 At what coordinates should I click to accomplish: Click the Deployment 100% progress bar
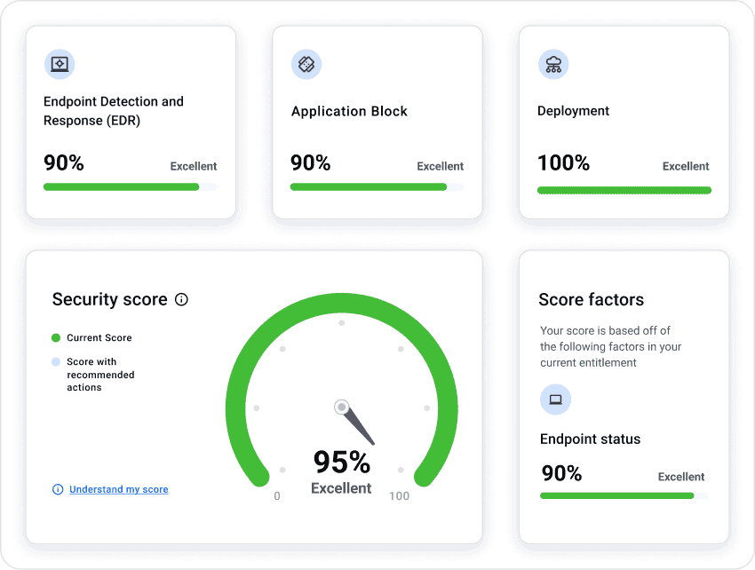[x=624, y=190]
